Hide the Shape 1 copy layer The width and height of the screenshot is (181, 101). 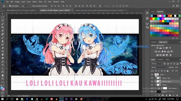(x=152, y=78)
